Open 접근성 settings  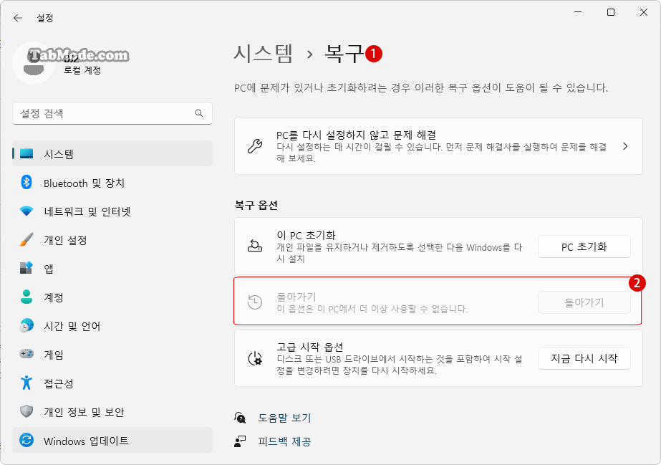tap(112, 383)
